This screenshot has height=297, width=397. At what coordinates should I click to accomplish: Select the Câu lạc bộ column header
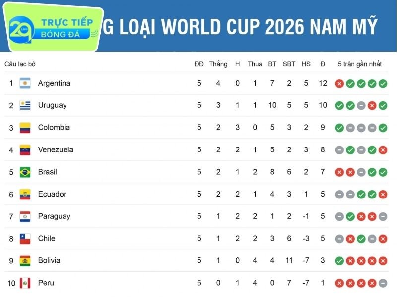[x=20, y=64]
